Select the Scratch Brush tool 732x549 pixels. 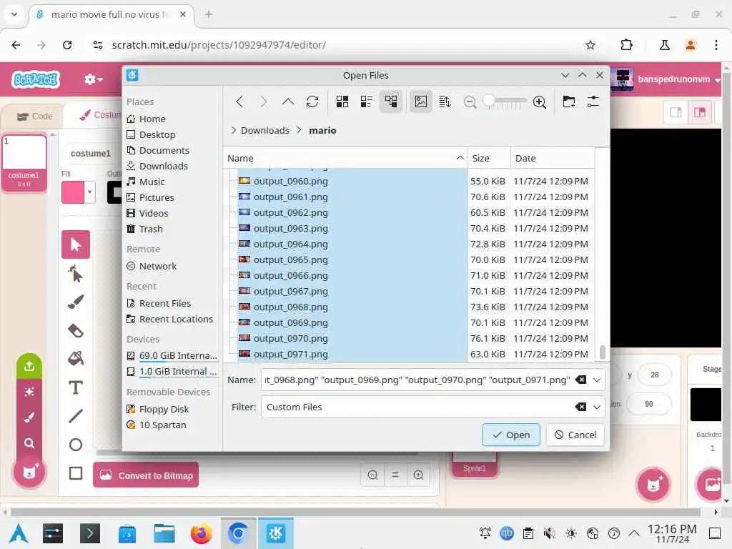76,302
